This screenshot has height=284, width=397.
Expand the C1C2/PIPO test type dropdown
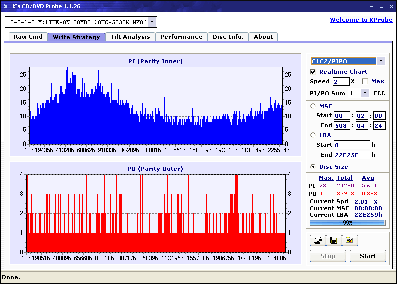(x=381, y=61)
